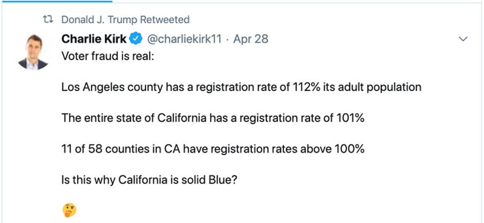Click the "Voter fraud is real:" line
Image resolution: width=484 pixels, height=223 pixels.
click(108, 56)
